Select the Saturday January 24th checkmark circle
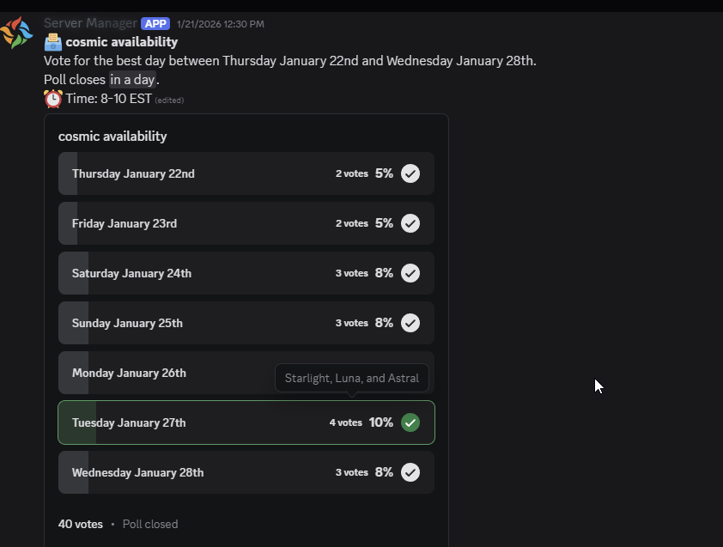 [410, 273]
